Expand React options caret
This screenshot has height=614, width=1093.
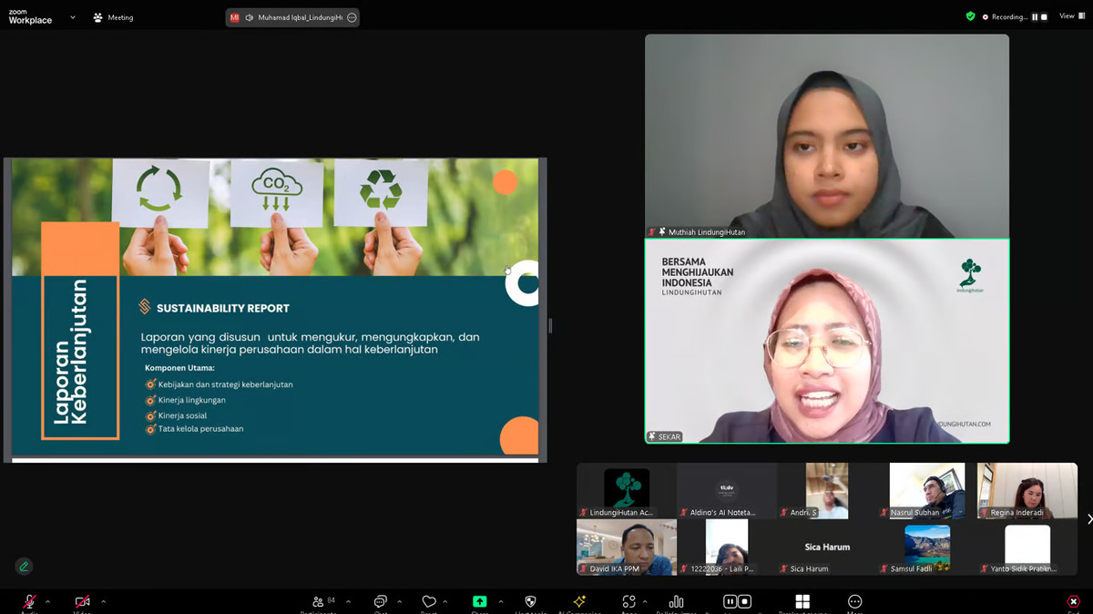click(x=444, y=601)
